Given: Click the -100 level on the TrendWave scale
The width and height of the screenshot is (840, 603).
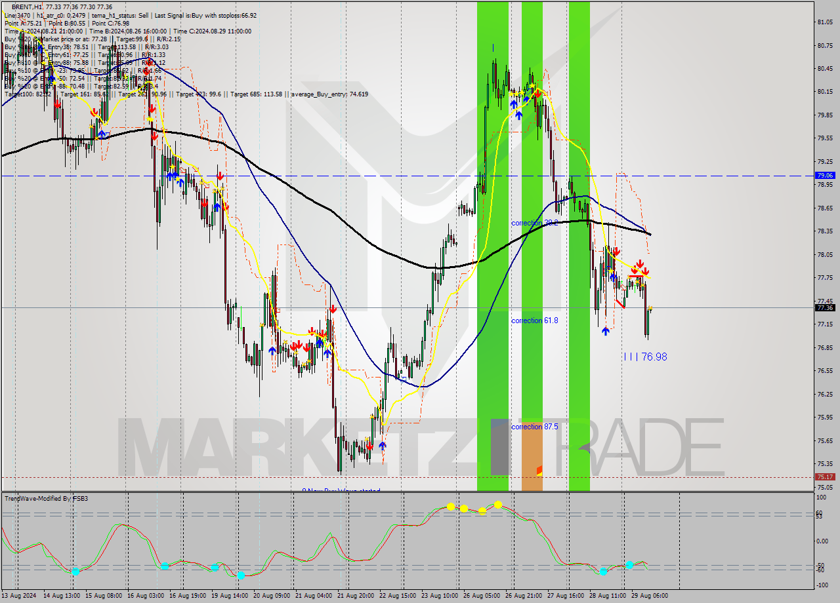Looking at the screenshot, I should pyautogui.click(x=823, y=585).
